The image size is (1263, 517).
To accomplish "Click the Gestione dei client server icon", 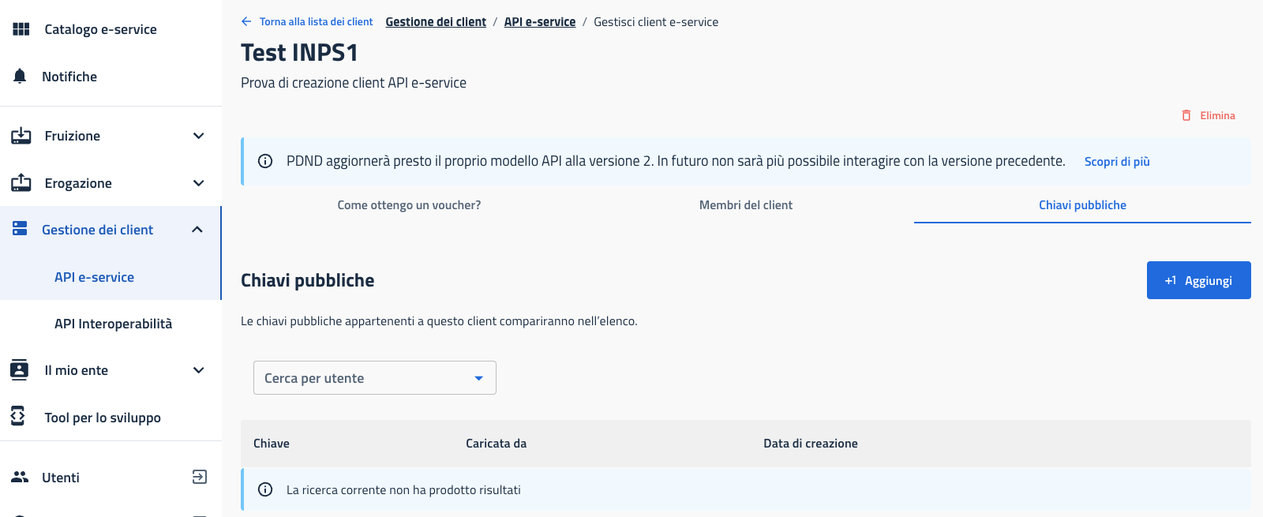I will coord(21,229).
